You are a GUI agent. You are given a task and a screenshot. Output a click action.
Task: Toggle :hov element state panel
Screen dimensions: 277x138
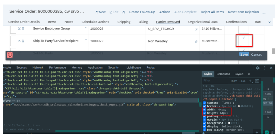pyautogui.click(x=233, y=81)
